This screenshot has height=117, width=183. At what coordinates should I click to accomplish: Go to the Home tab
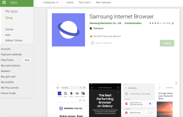(x=70, y=2)
